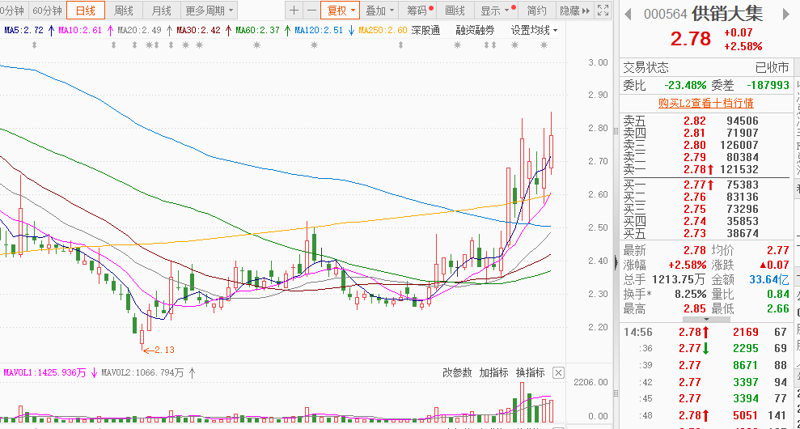
Task: Toggle fullscreen chart view icon
Action: click(x=603, y=11)
